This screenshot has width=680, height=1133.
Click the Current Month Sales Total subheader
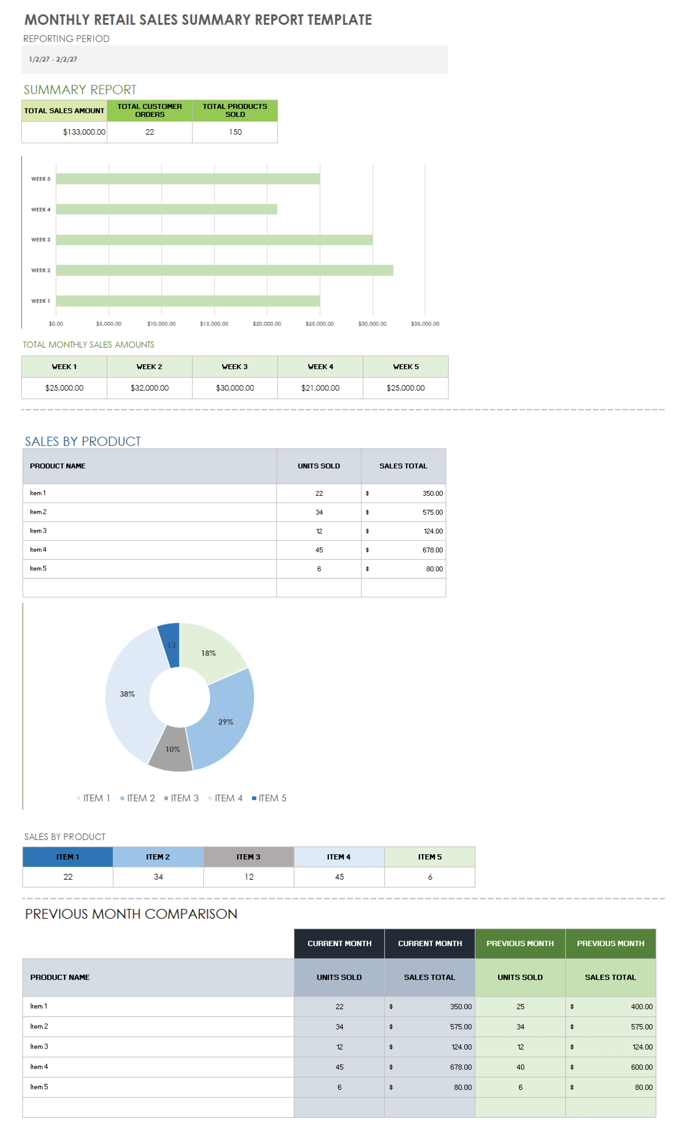pyautogui.click(x=430, y=977)
